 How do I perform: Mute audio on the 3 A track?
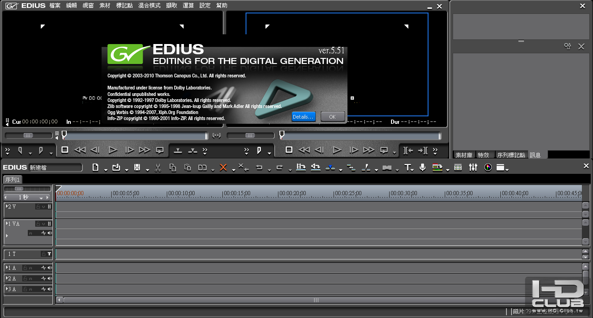point(49,289)
